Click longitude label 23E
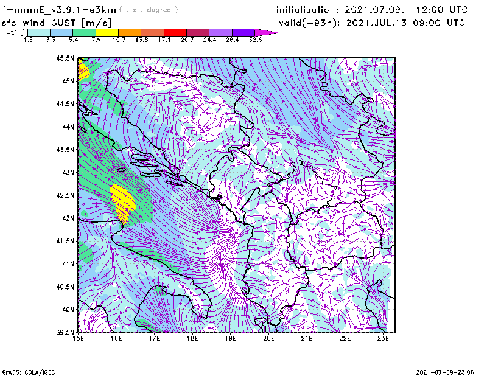 tap(383, 338)
